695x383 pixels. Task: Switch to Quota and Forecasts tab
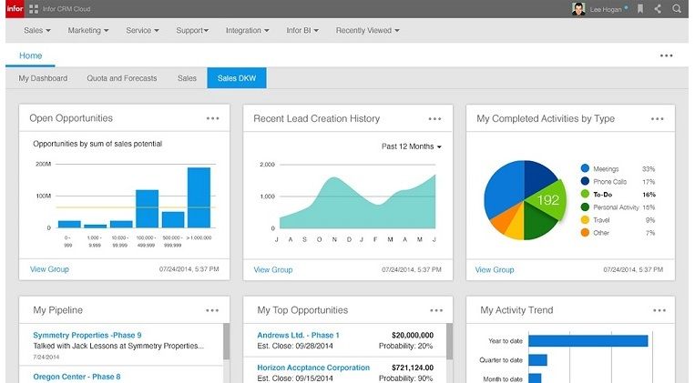(x=122, y=78)
